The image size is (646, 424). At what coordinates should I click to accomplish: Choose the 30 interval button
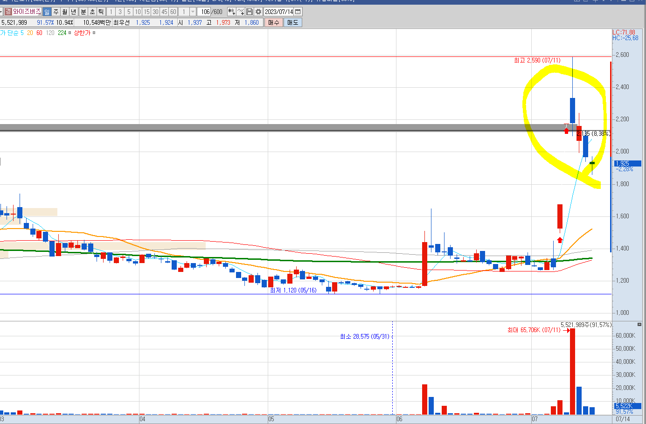pos(155,12)
